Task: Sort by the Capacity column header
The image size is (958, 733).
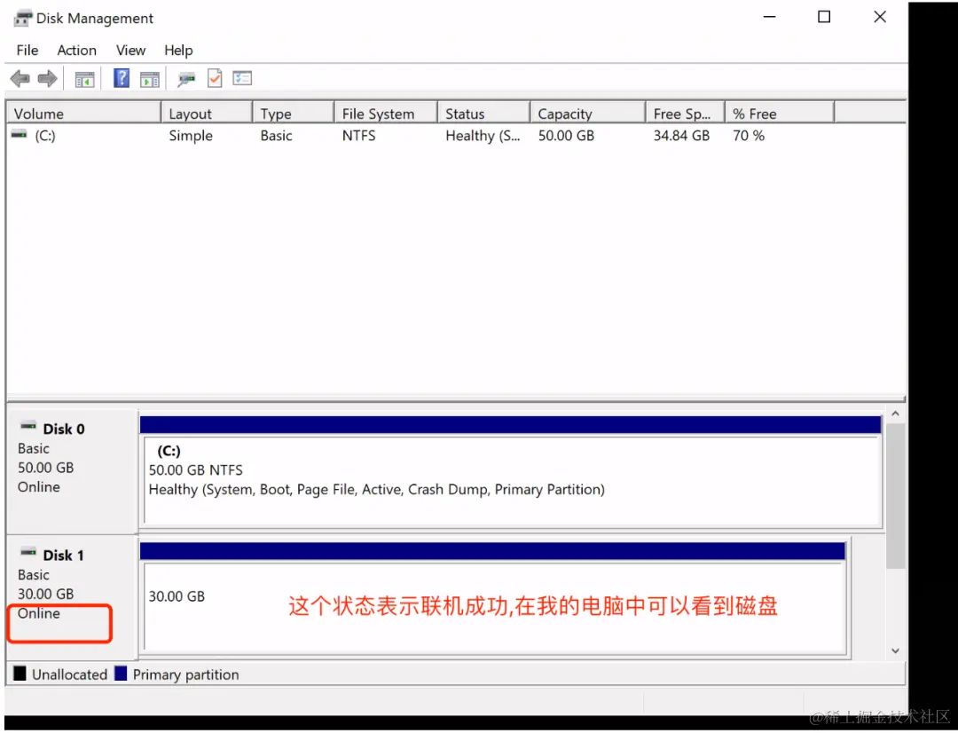Action: coord(588,114)
